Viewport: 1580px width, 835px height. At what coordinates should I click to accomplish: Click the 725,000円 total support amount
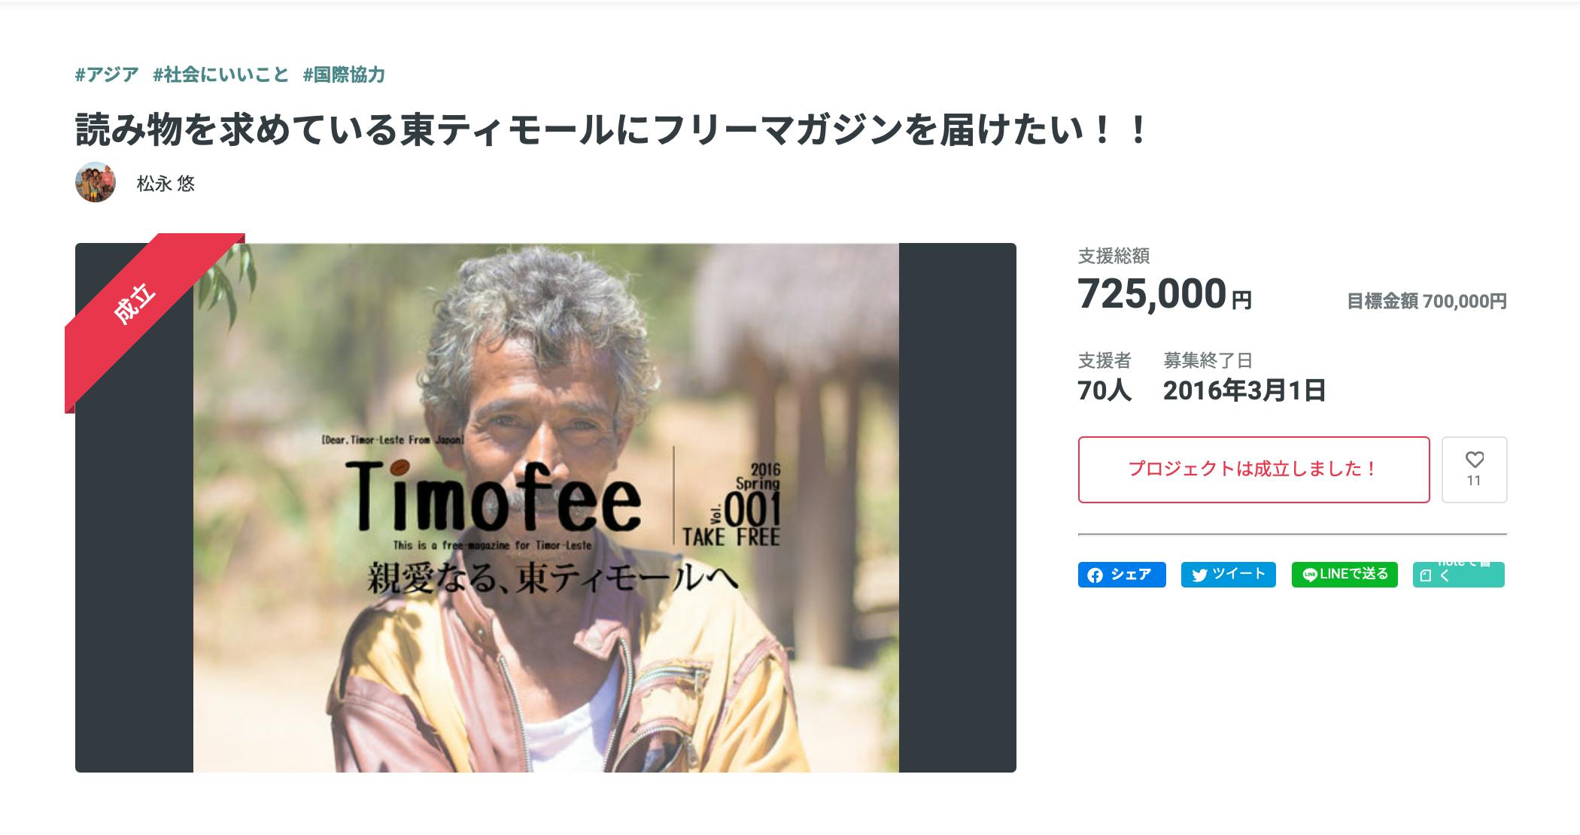coord(1165,294)
